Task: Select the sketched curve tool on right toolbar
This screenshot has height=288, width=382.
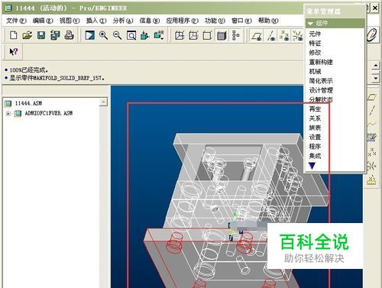Action: (x=372, y=138)
